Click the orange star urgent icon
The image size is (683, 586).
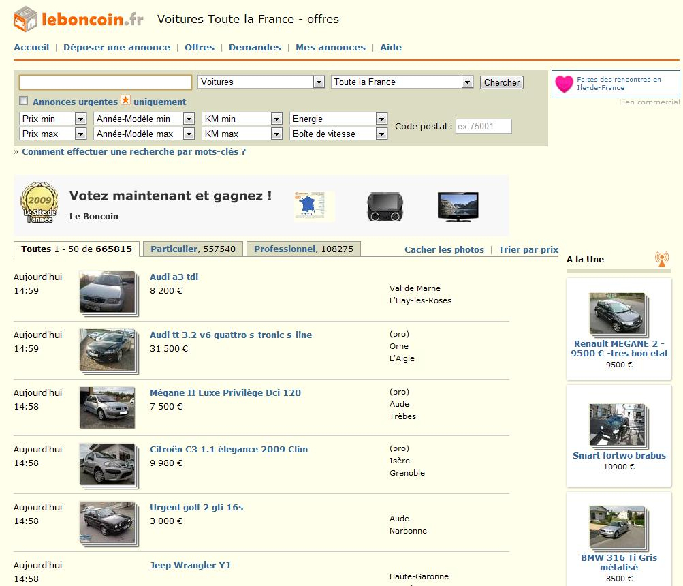[x=125, y=100]
